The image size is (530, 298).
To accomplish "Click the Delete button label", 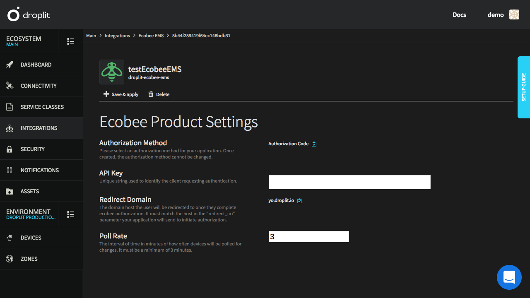I will (163, 94).
